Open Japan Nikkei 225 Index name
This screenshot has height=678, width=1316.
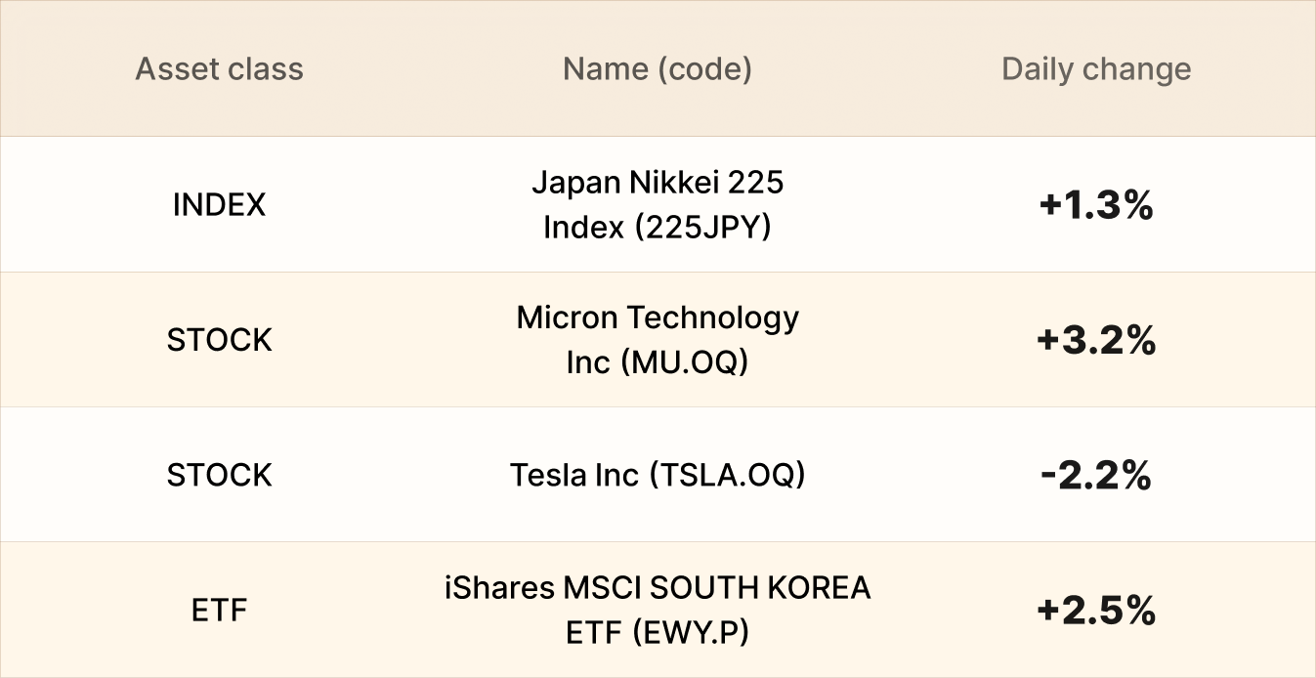658,204
